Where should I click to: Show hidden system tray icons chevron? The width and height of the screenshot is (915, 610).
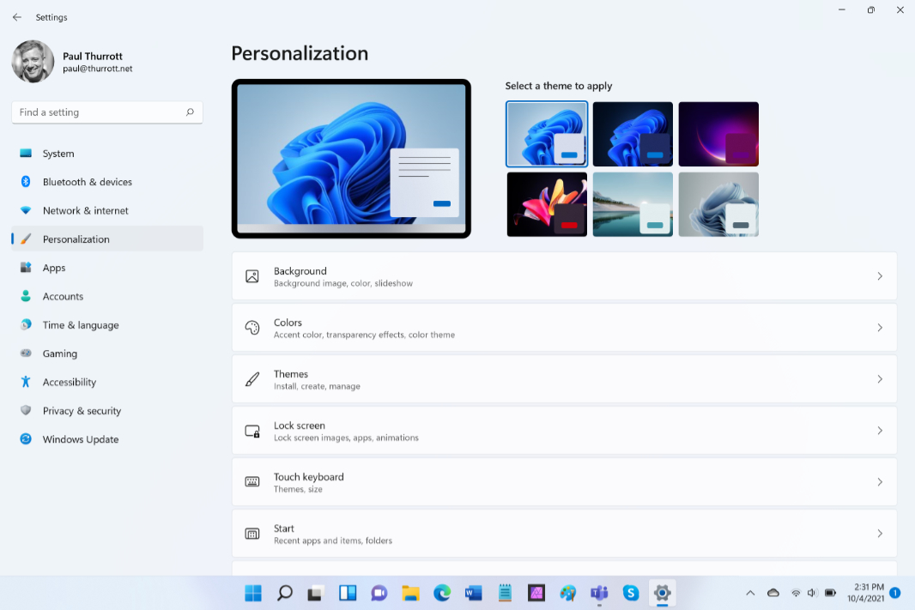click(x=750, y=593)
